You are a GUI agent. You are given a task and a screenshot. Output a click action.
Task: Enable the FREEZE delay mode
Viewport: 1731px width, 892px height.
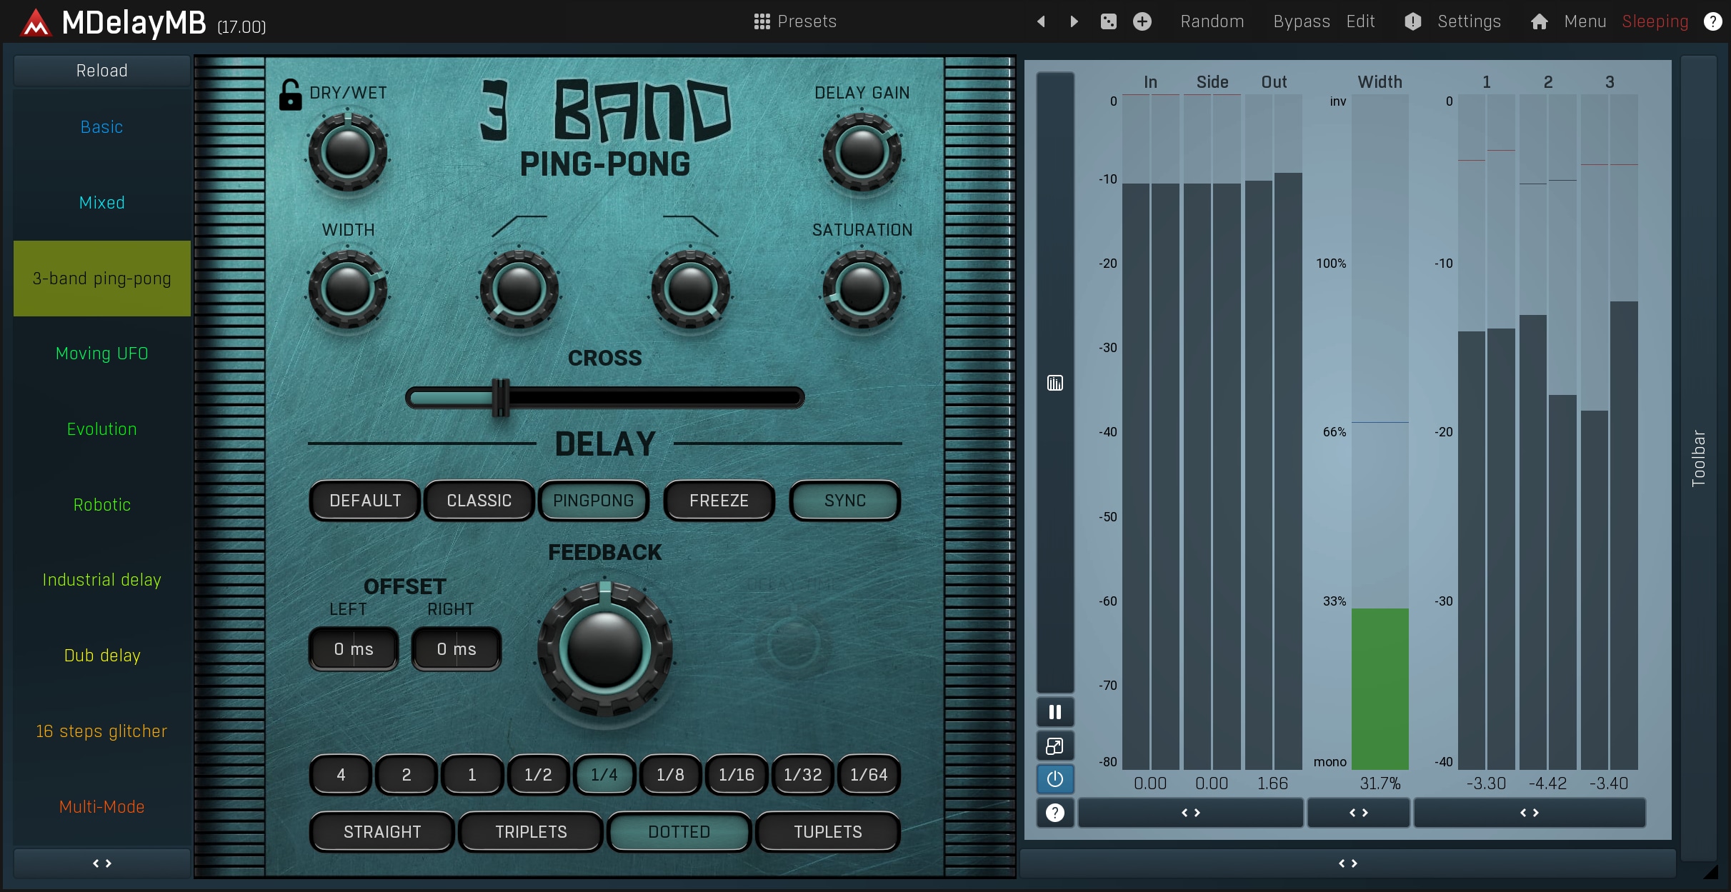[x=719, y=501]
